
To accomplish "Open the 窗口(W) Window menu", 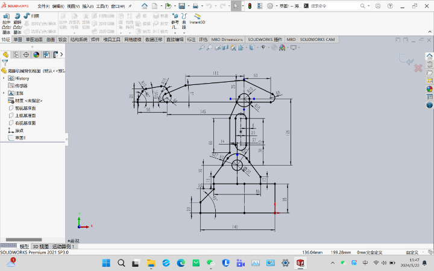I will [118, 6].
